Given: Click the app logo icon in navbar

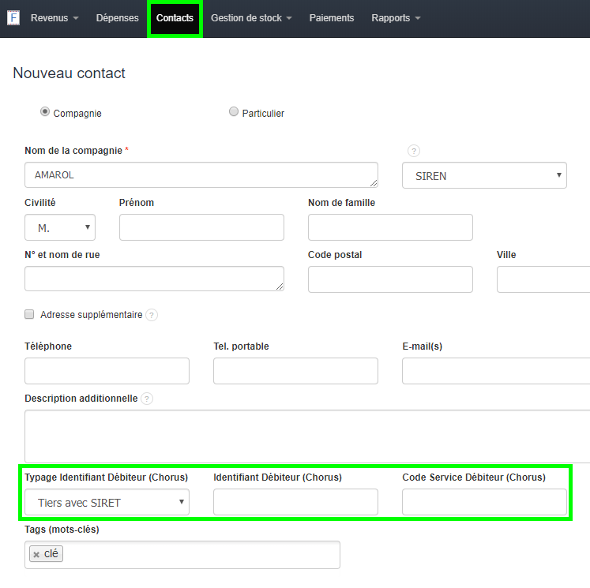Looking at the screenshot, I should tap(13, 17).
